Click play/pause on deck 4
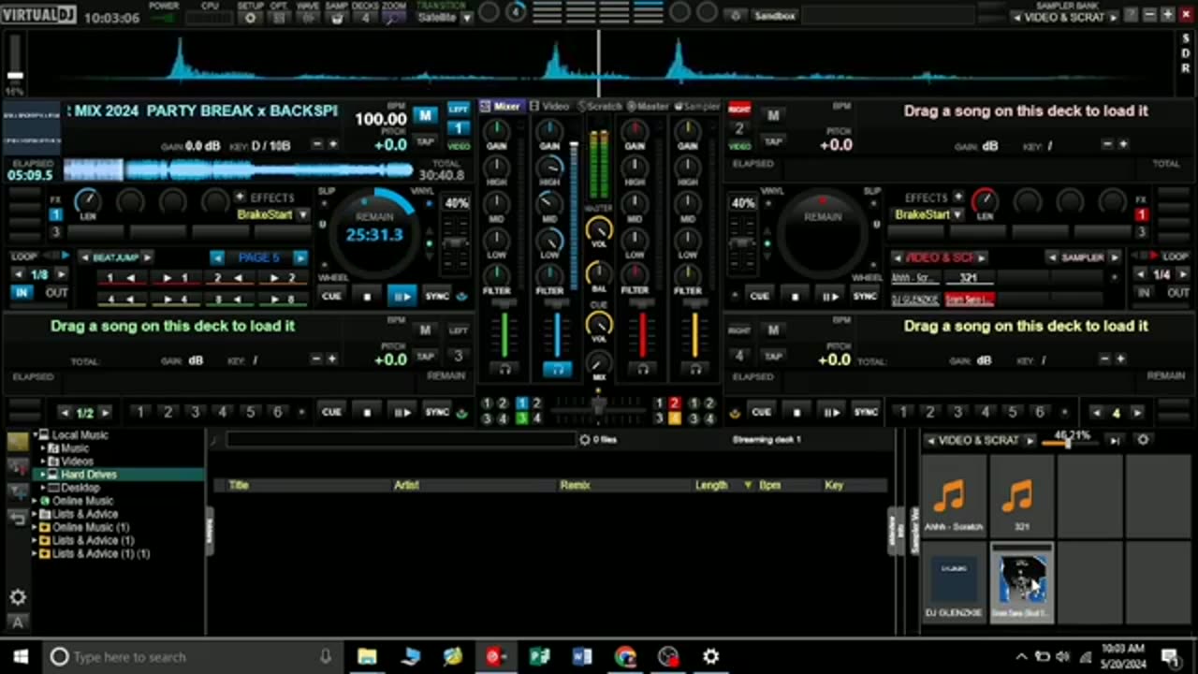The width and height of the screenshot is (1198, 674). click(830, 412)
